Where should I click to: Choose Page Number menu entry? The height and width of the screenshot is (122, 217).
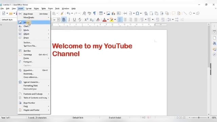[34, 103]
